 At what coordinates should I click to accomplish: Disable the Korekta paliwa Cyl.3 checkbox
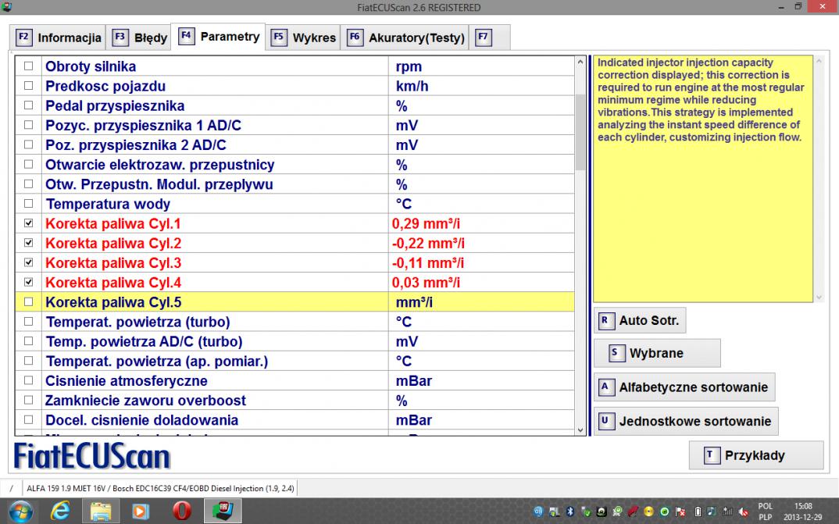click(28, 262)
